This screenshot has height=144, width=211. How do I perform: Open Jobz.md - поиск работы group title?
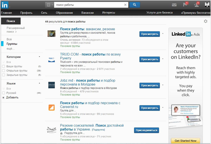[87, 82]
